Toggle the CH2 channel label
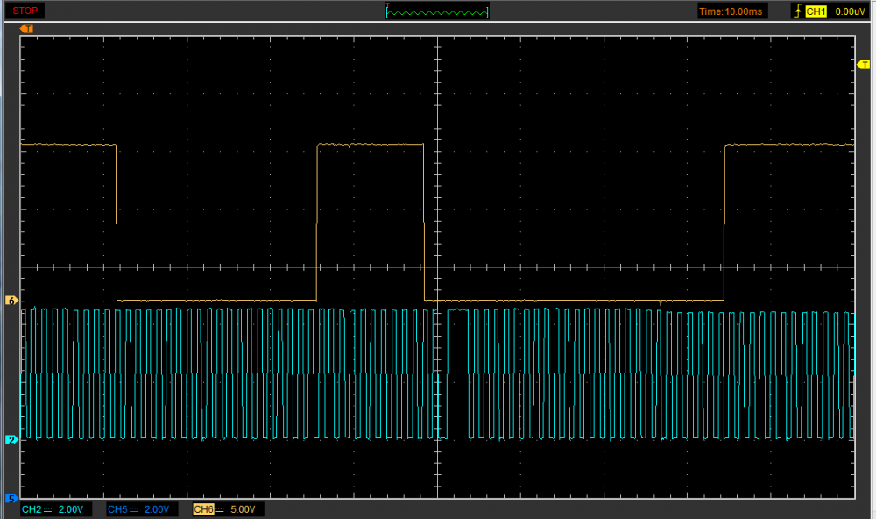The image size is (876, 519). 31,509
